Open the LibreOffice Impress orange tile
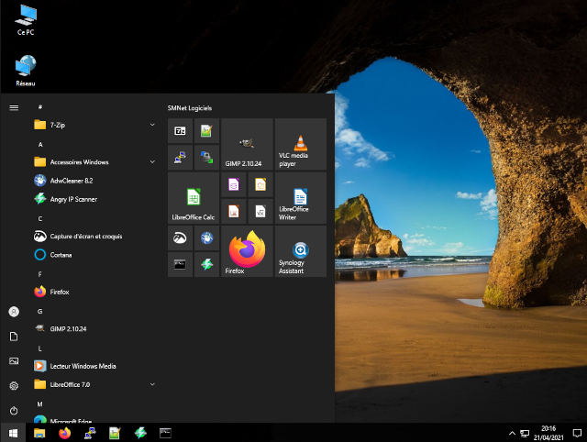The width and height of the screenshot is (587, 442). point(234,212)
